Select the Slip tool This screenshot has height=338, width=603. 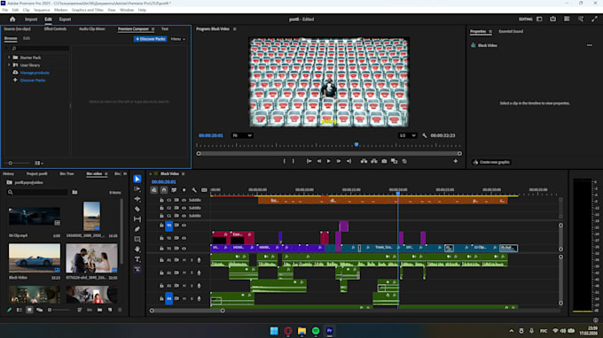coord(137,219)
